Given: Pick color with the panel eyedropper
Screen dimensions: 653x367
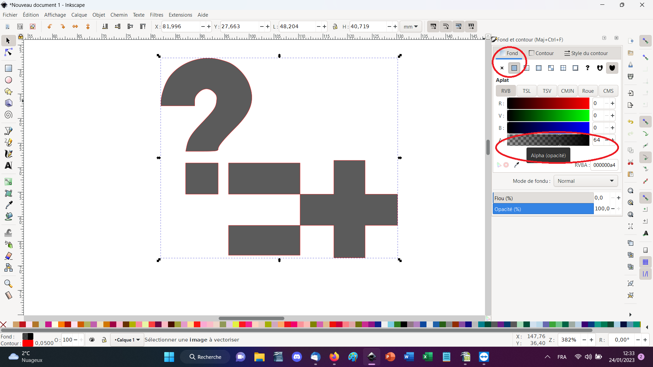Looking at the screenshot, I should click(x=517, y=165).
